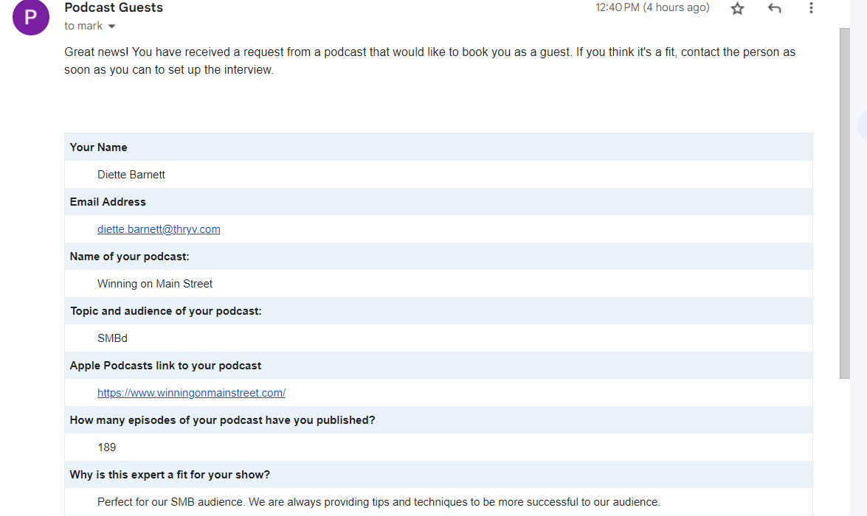Viewport: 867px width, 516px height.
Task: Click the vertical scrollbar thumb
Action: click(845, 203)
